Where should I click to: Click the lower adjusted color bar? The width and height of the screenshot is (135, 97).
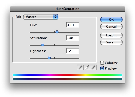[x=67, y=79]
